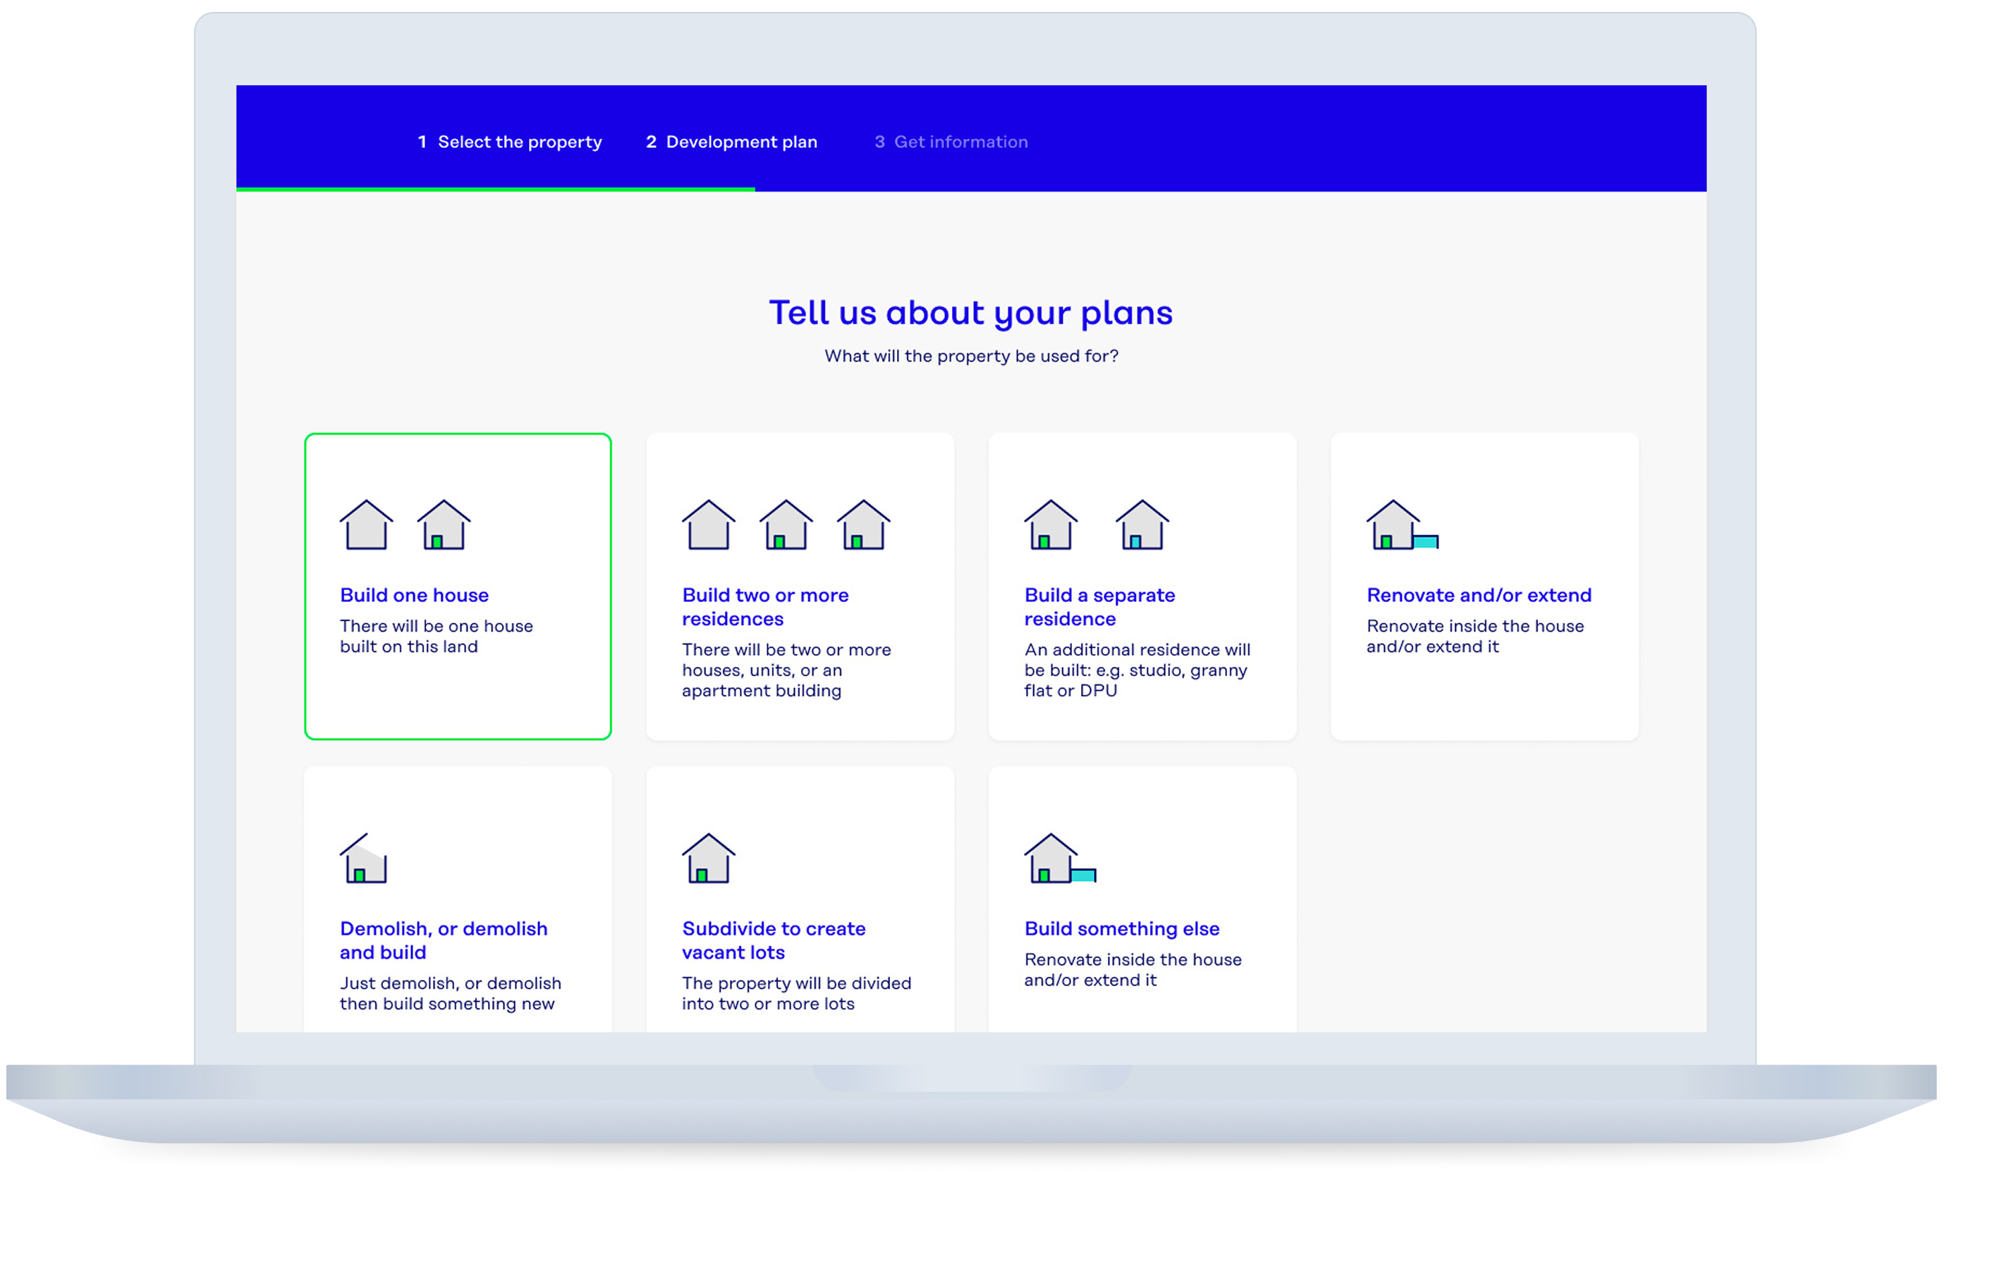The width and height of the screenshot is (2014, 1285).
Task: Click text 'The property will be divided into two or more lots'
Action: 796,993
